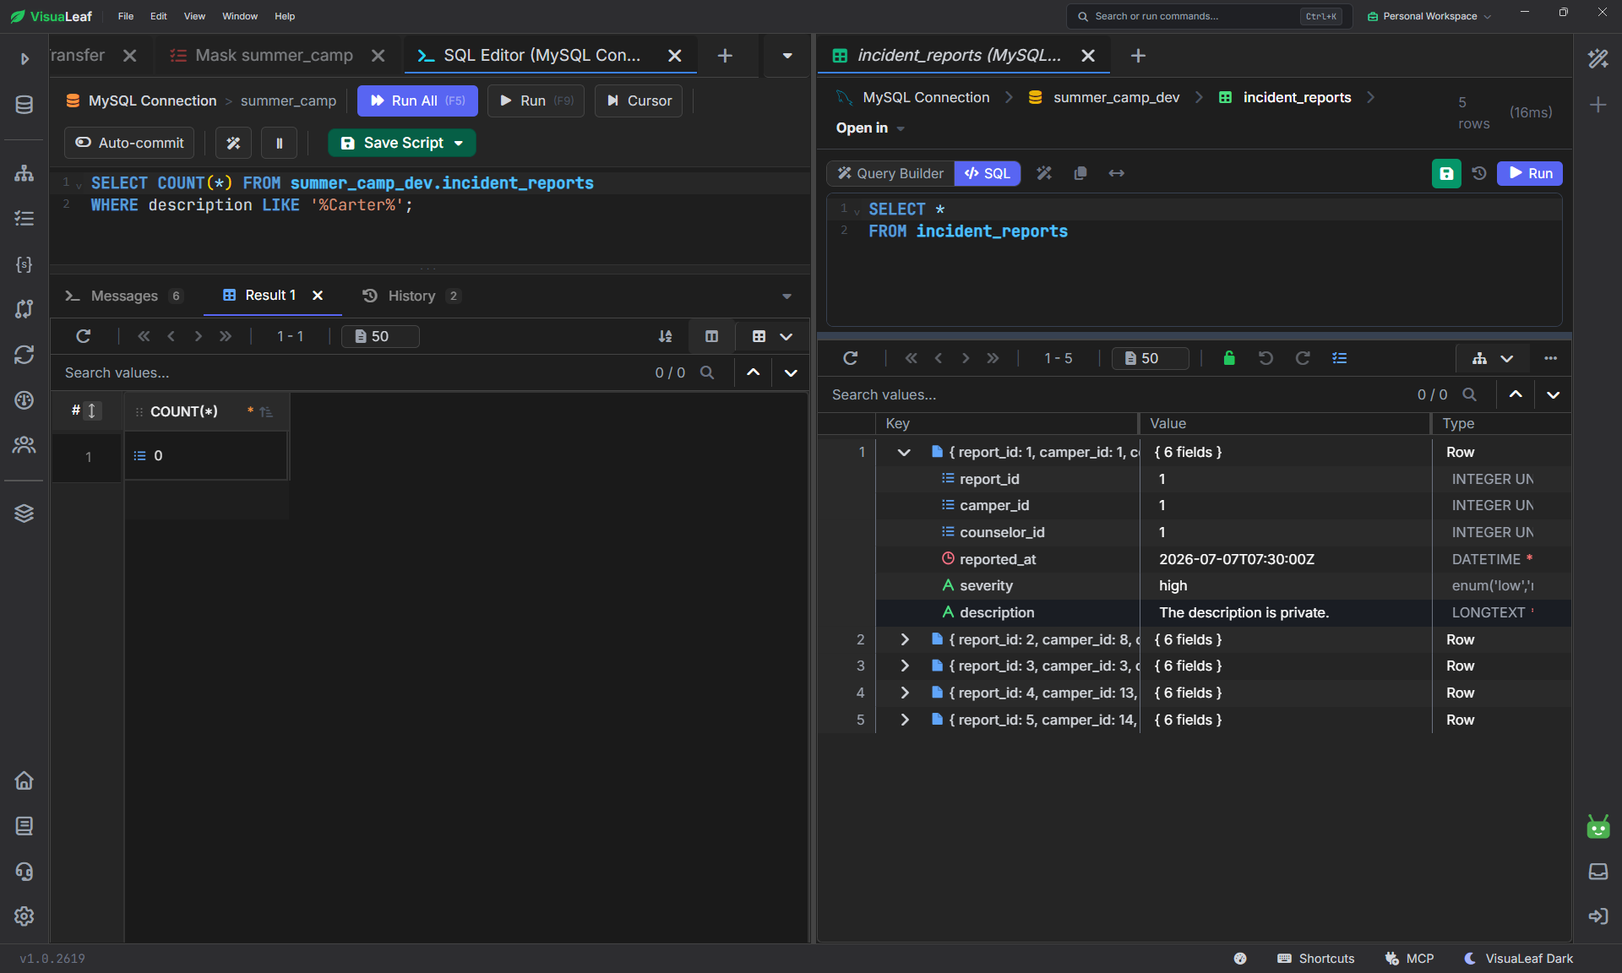Open the File menu

126,16
